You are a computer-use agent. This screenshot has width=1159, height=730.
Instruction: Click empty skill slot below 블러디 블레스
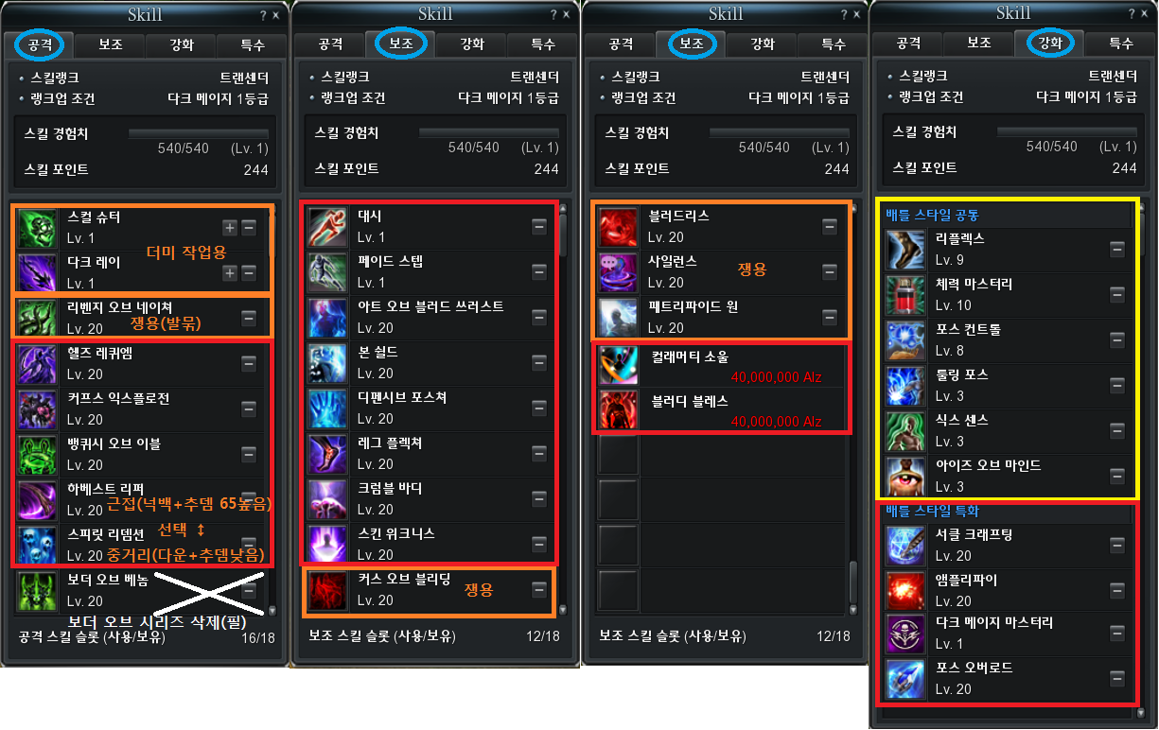[618, 455]
